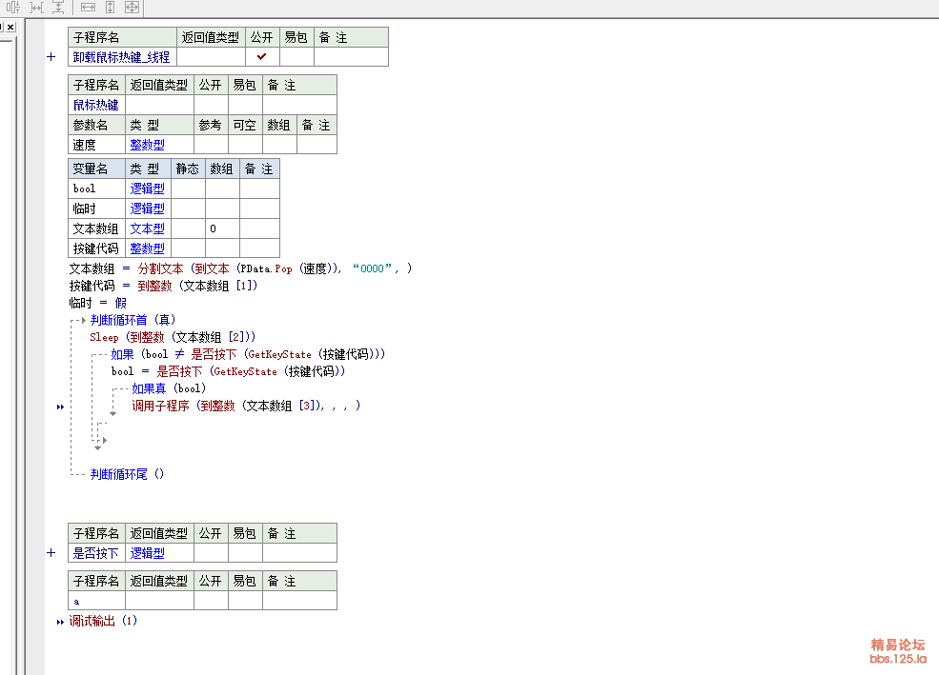Click the 备注 cell of variable 按键代码
The height and width of the screenshot is (675, 939).
click(x=259, y=248)
